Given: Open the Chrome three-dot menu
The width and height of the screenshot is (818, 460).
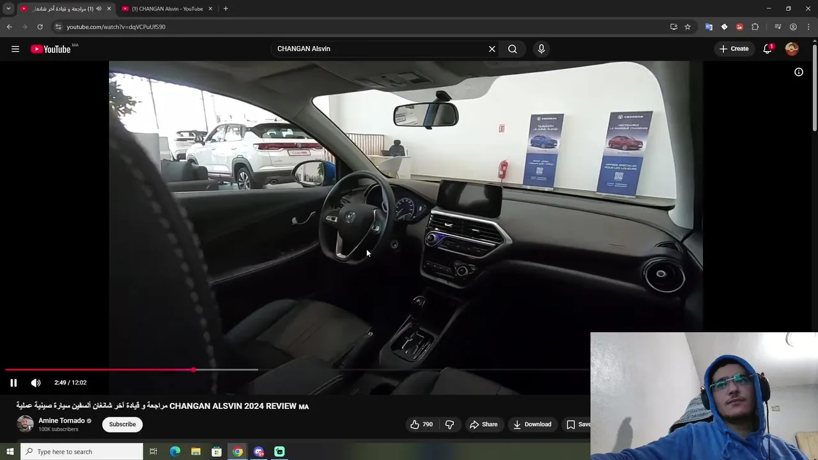Looking at the screenshot, I should click(808, 27).
